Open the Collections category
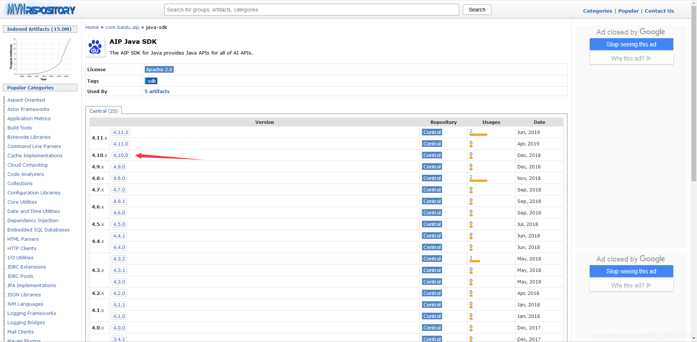 tap(20, 183)
